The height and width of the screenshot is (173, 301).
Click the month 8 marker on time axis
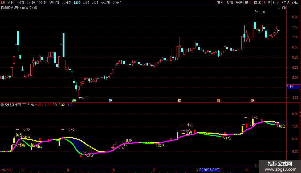tap(247, 170)
